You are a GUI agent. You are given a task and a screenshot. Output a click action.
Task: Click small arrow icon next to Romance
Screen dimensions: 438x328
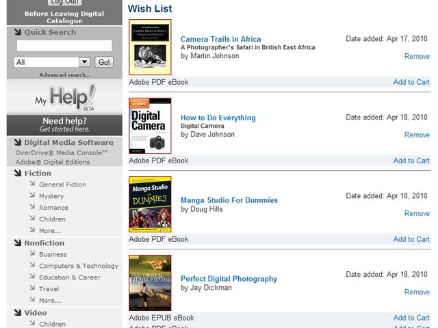[32, 206]
